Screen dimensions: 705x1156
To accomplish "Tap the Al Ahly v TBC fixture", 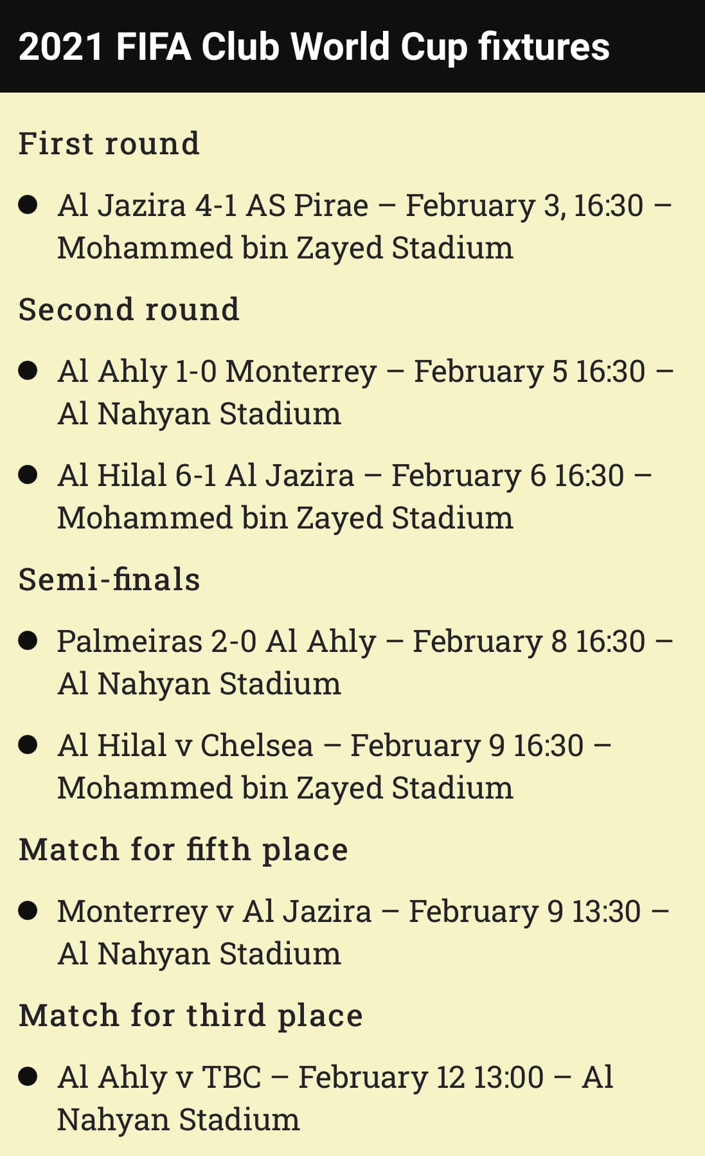I will (335, 1098).
